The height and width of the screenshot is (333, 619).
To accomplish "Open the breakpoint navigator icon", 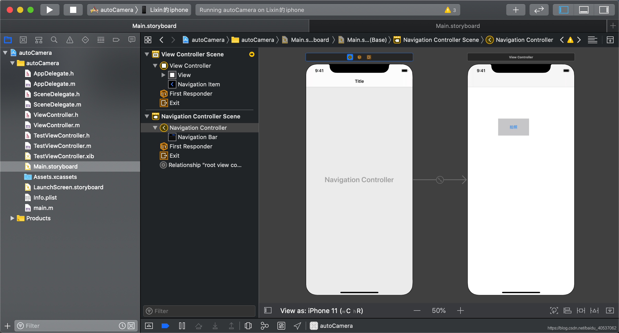I will pyautogui.click(x=116, y=40).
